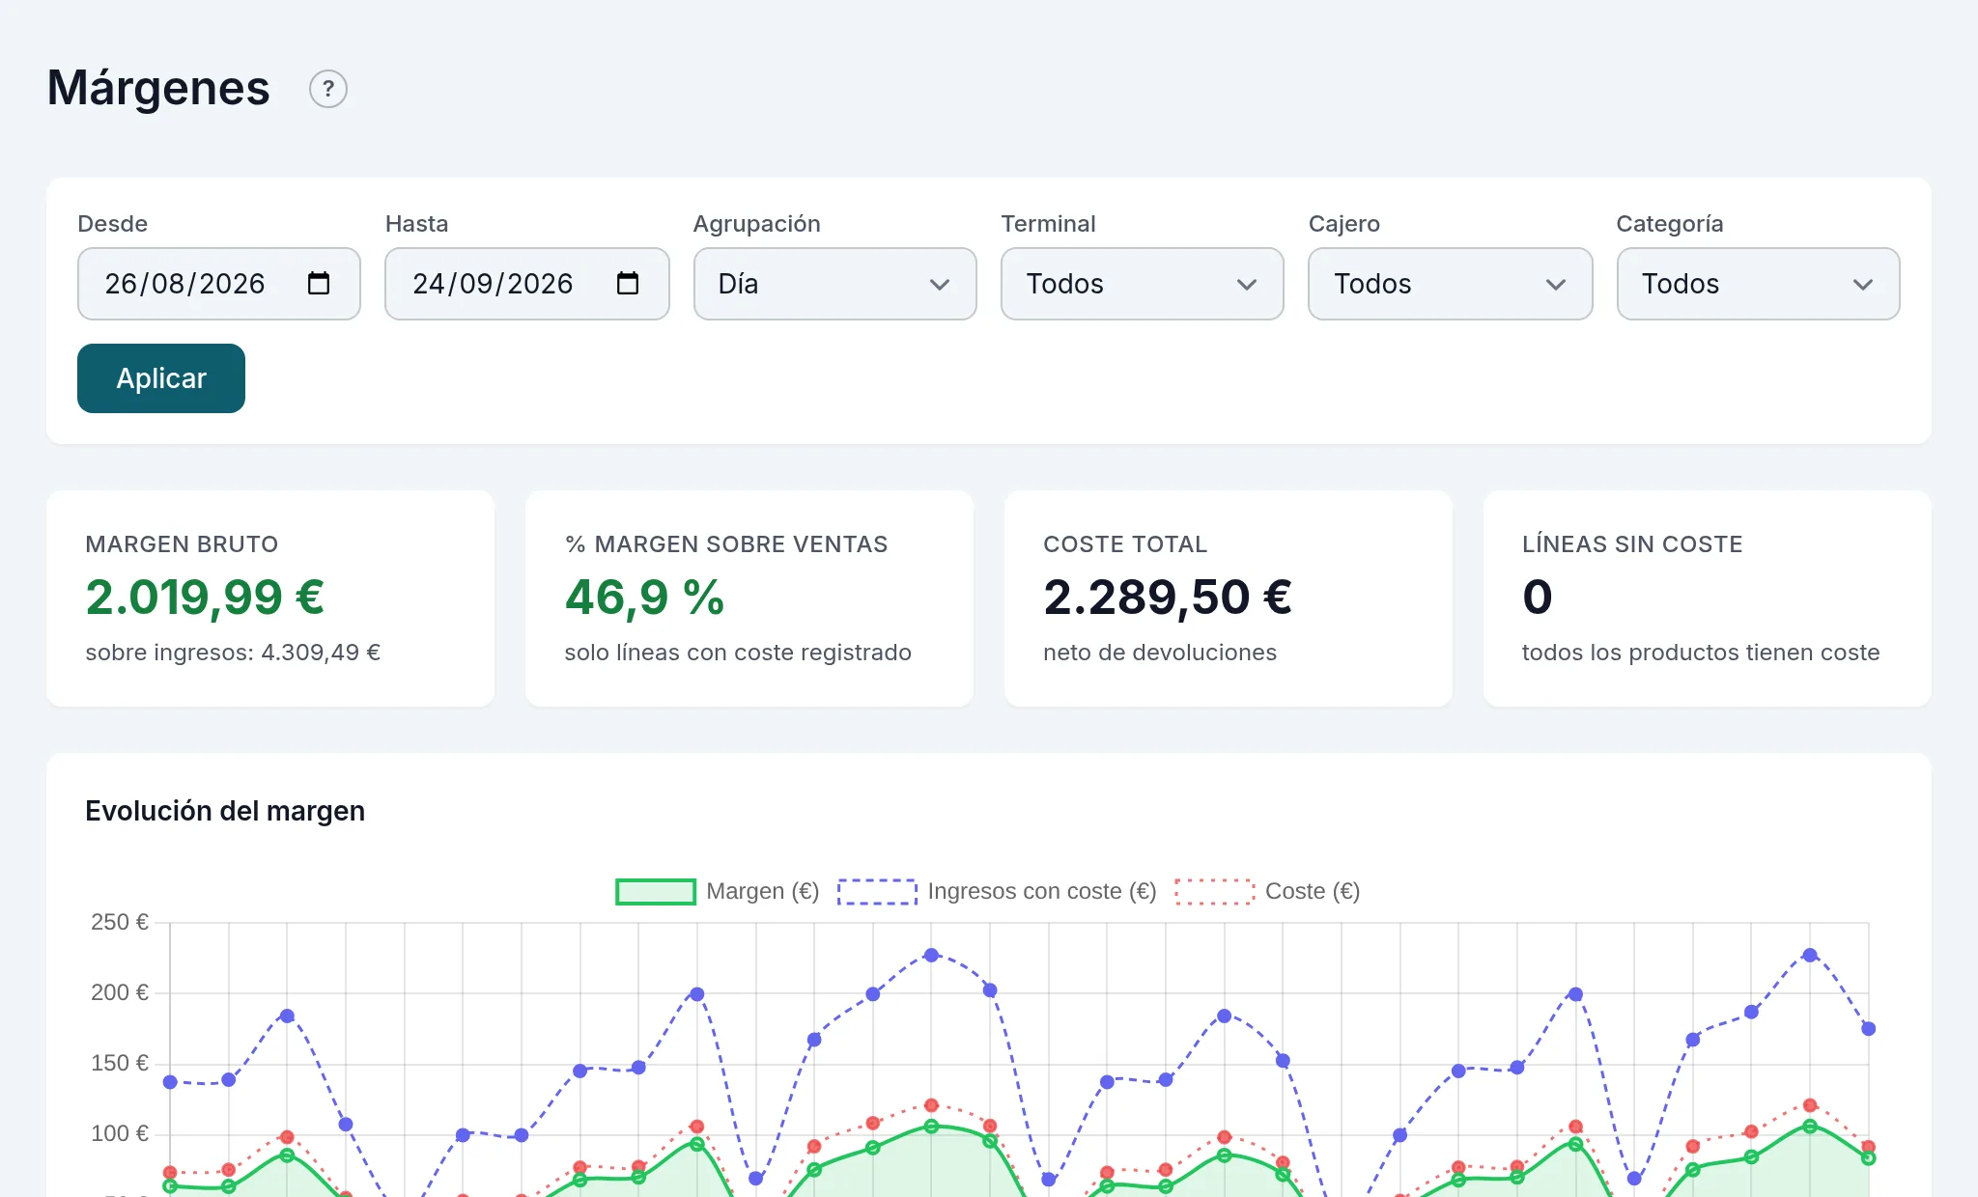Click the Márgenes page heading

point(158,88)
